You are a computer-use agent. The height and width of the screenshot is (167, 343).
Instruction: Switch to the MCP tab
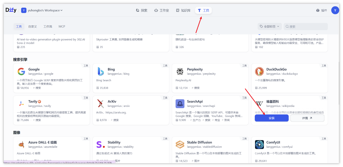point(62,27)
